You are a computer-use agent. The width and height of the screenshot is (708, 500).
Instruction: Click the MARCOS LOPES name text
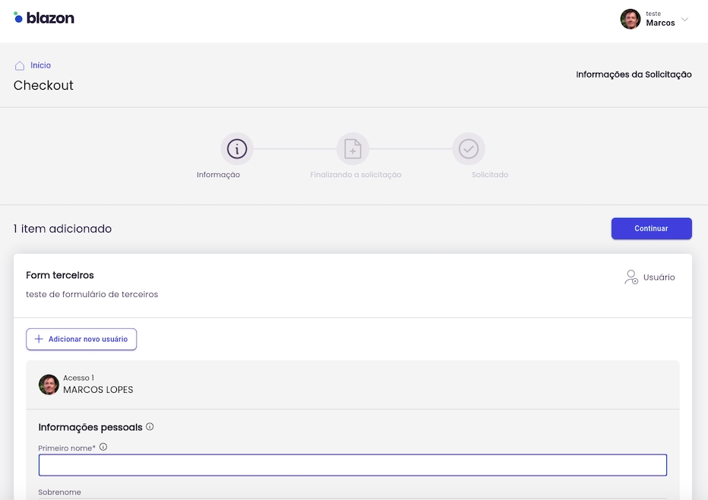click(x=98, y=390)
